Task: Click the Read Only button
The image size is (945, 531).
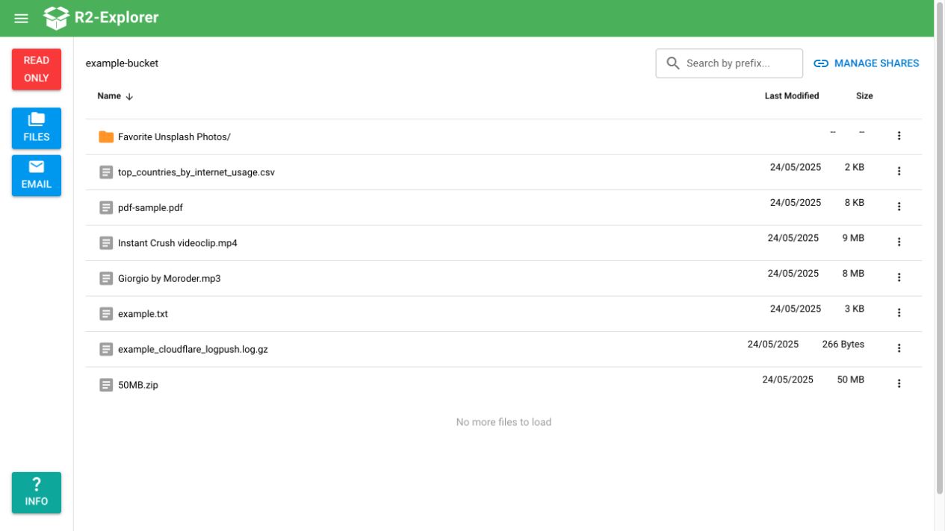Action: pos(37,69)
